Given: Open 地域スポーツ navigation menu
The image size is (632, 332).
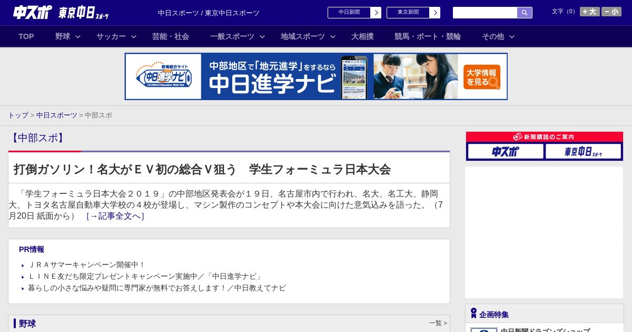Looking at the screenshot, I should click(x=303, y=36).
